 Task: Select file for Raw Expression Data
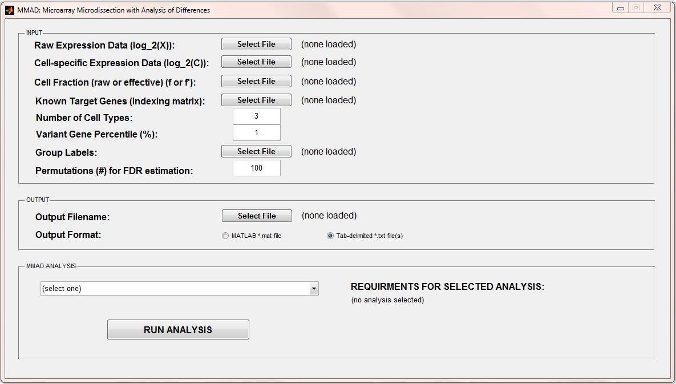tap(256, 43)
